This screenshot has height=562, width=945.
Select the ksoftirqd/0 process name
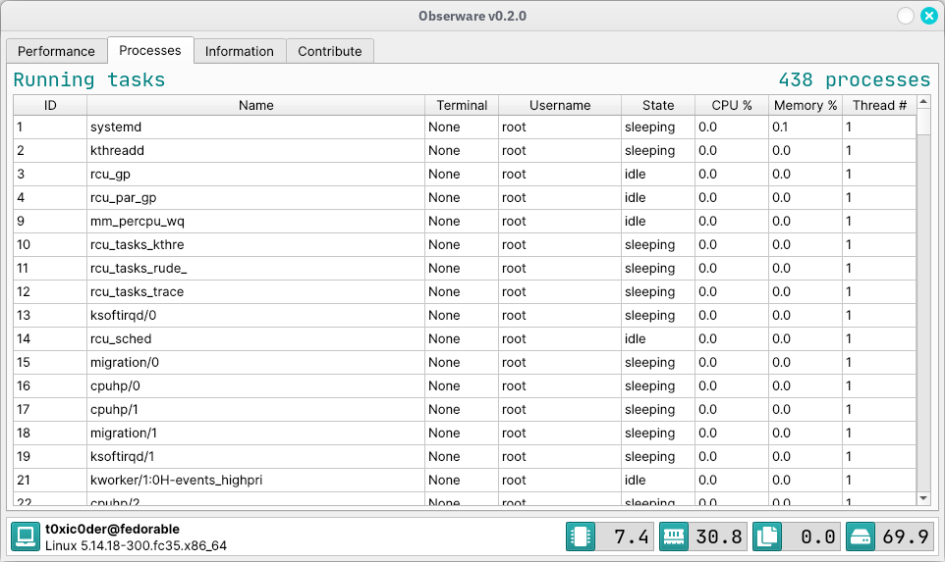[123, 315]
